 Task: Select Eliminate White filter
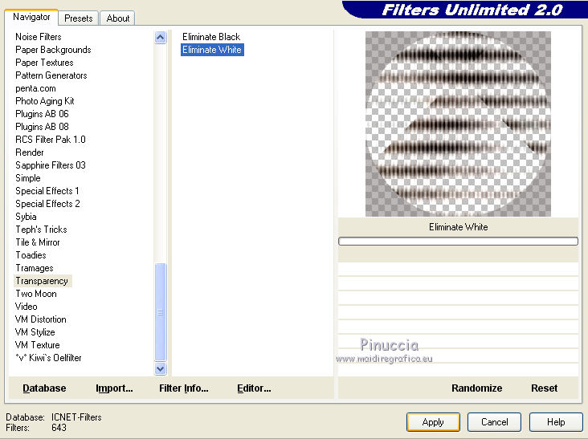tap(212, 50)
